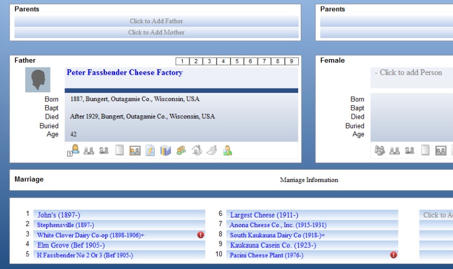453x269 pixels.
Task: Click the grey people group icon under Female
Action: (379, 151)
